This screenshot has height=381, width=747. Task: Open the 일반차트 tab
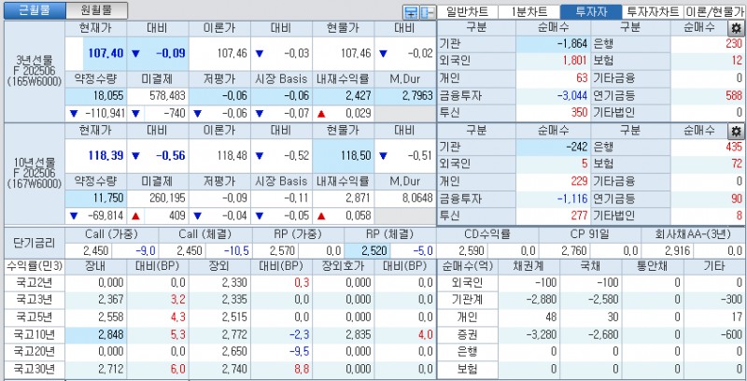[x=467, y=12]
